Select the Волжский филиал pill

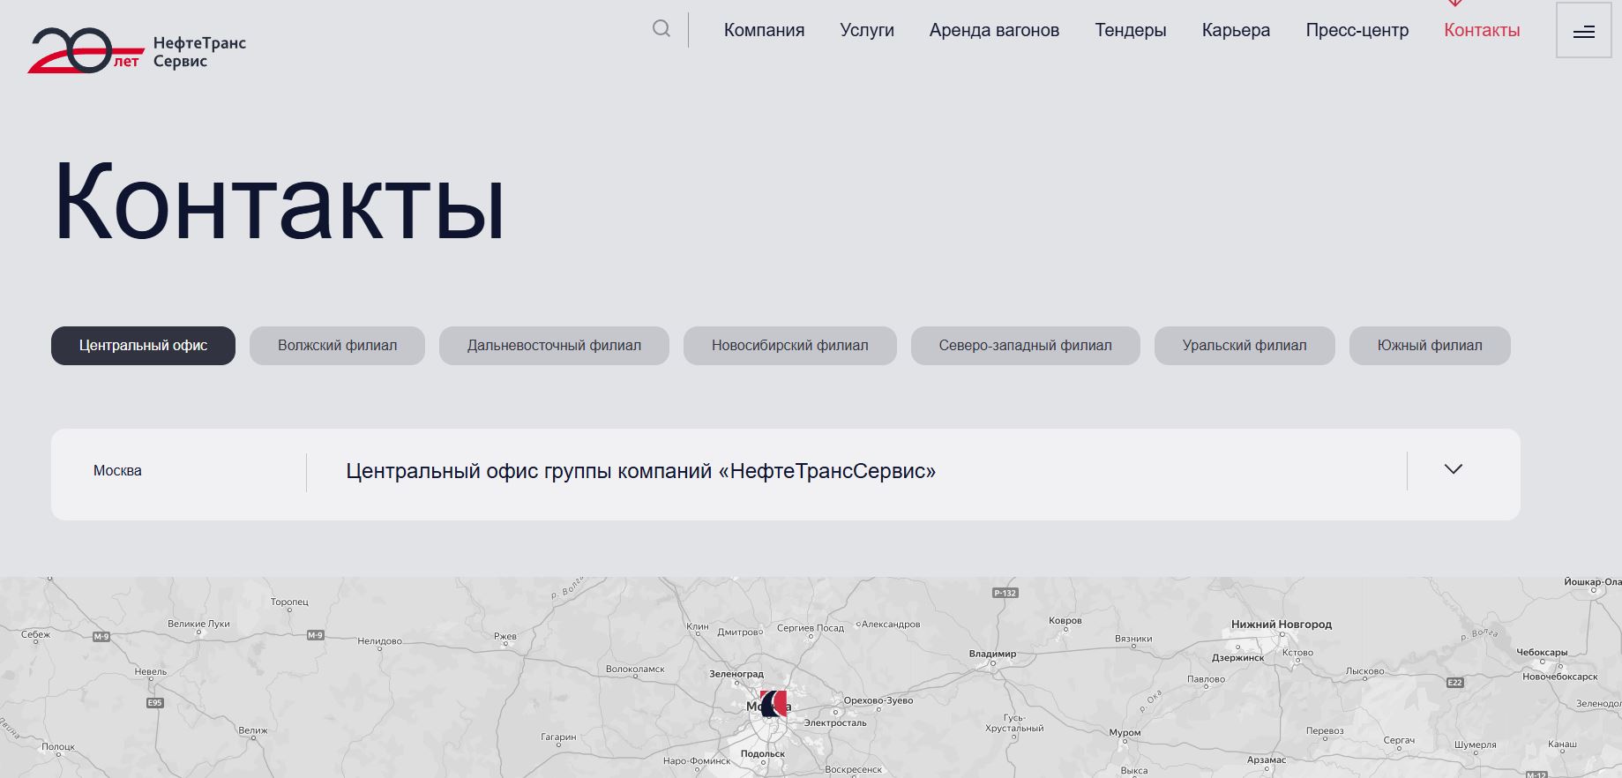tap(337, 346)
